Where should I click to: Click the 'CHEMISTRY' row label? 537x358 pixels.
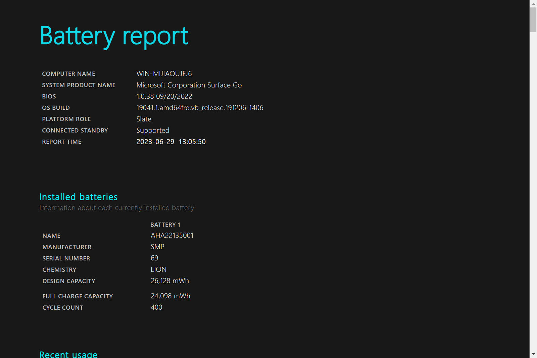59,270
